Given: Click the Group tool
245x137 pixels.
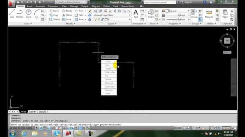Looking at the screenshot, I should (194, 14).
